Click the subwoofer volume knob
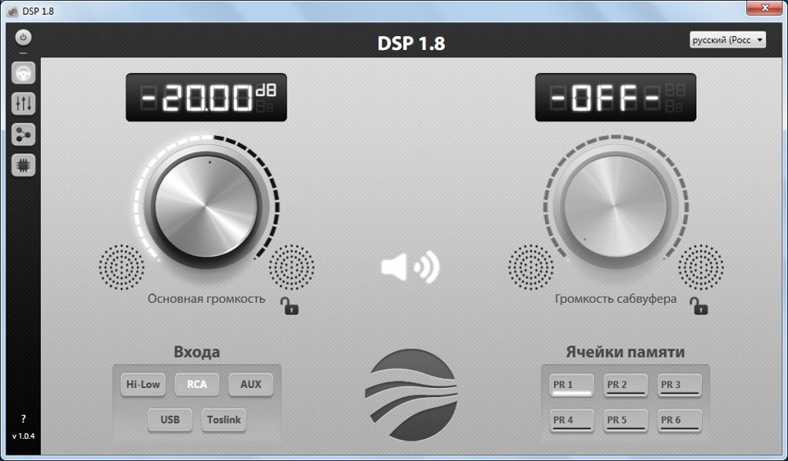This screenshot has height=461, width=788. click(616, 207)
